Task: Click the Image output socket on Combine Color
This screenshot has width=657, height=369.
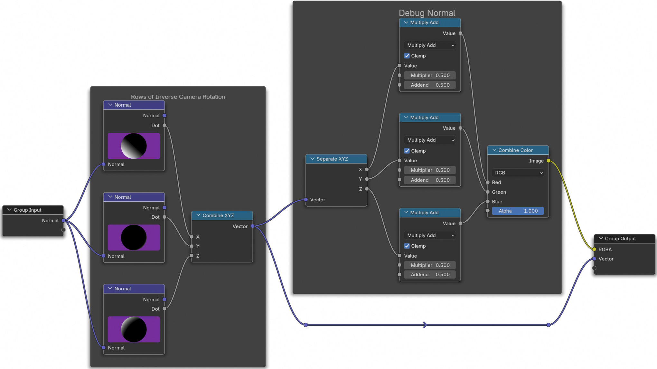Action: point(549,161)
